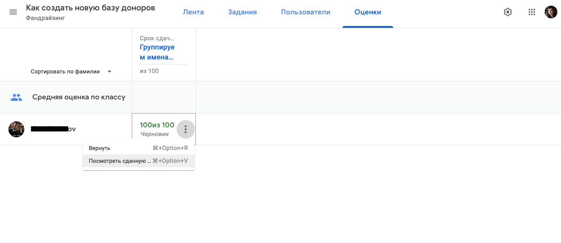Screen dimensions: 561x243
Task: Edit the '100 из 100' grade field
Action: click(157, 125)
